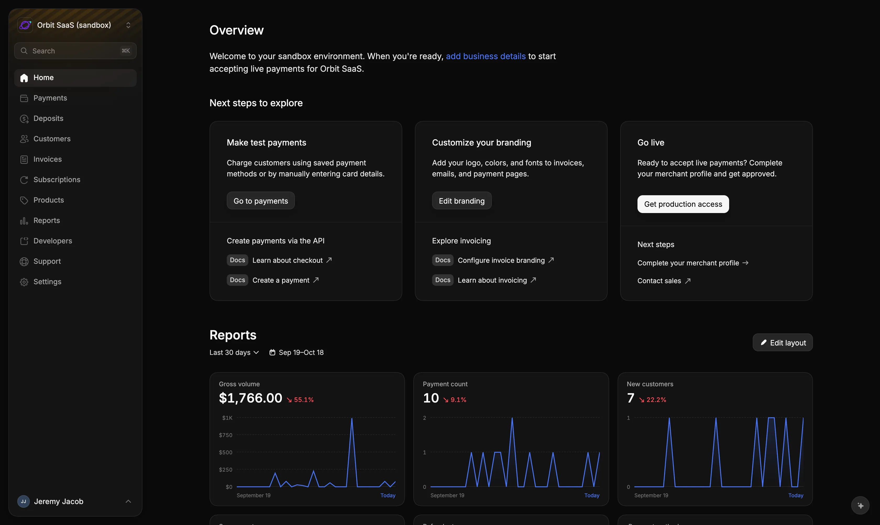Click the New customers chart card
Viewport: 880px width, 525px height.
715,439
